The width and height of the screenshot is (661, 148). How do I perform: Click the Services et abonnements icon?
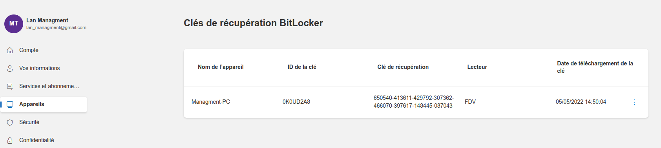coord(10,86)
